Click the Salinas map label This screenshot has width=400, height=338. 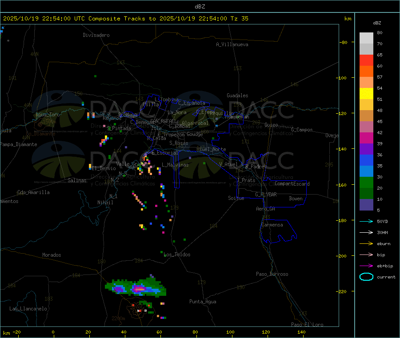pos(77,180)
